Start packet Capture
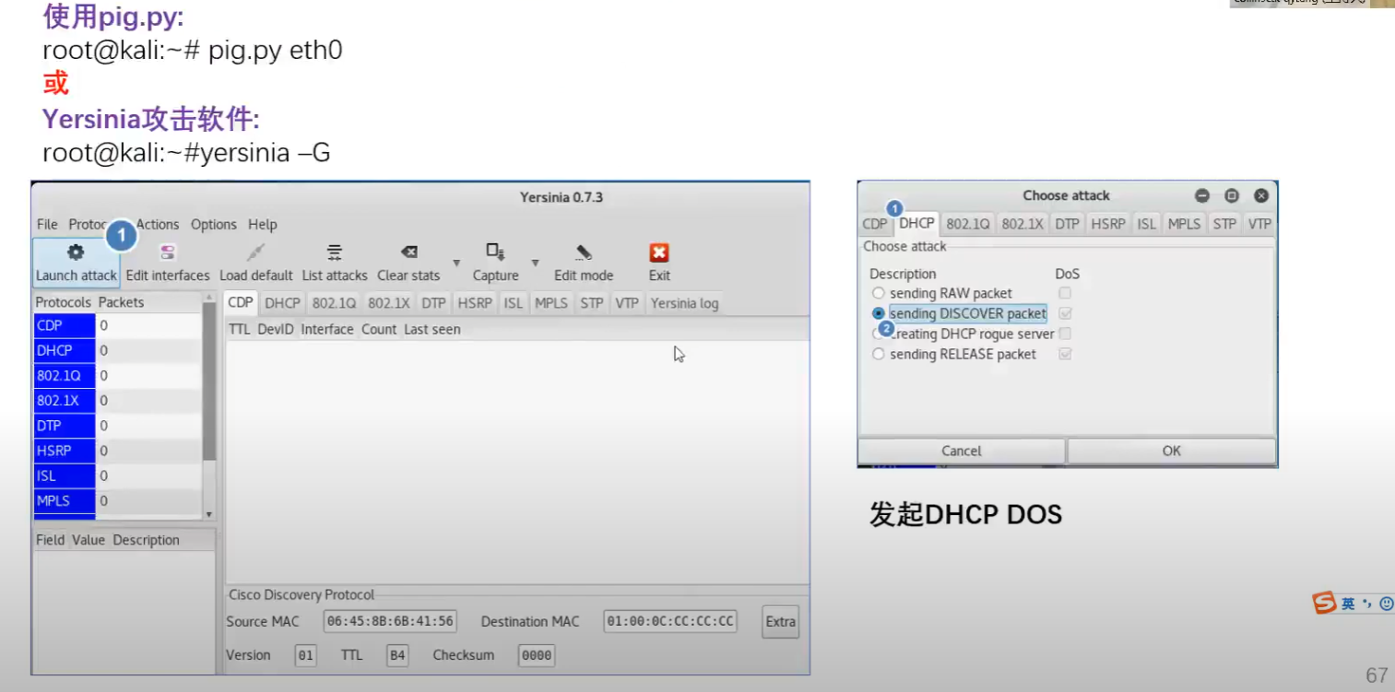Viewport: 1395px width, 692px height. pos(495,261)
